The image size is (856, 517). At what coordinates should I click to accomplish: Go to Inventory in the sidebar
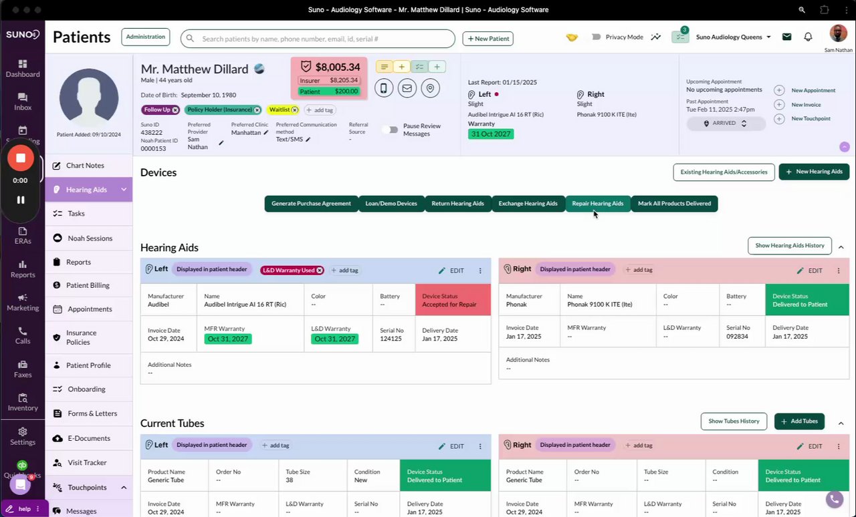click(23, 402)
